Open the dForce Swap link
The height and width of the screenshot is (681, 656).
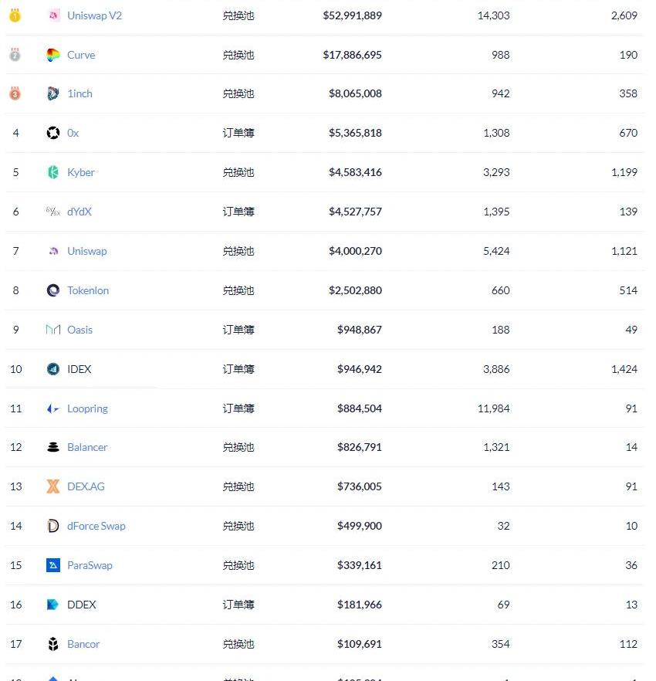[96, 526]
